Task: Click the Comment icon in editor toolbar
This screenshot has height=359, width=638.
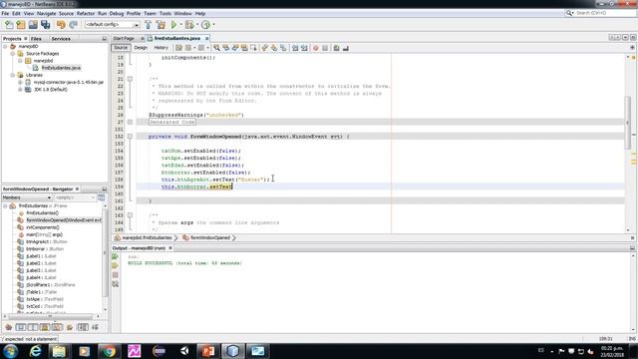Action: pyautogui.click(x=337, y=48)
